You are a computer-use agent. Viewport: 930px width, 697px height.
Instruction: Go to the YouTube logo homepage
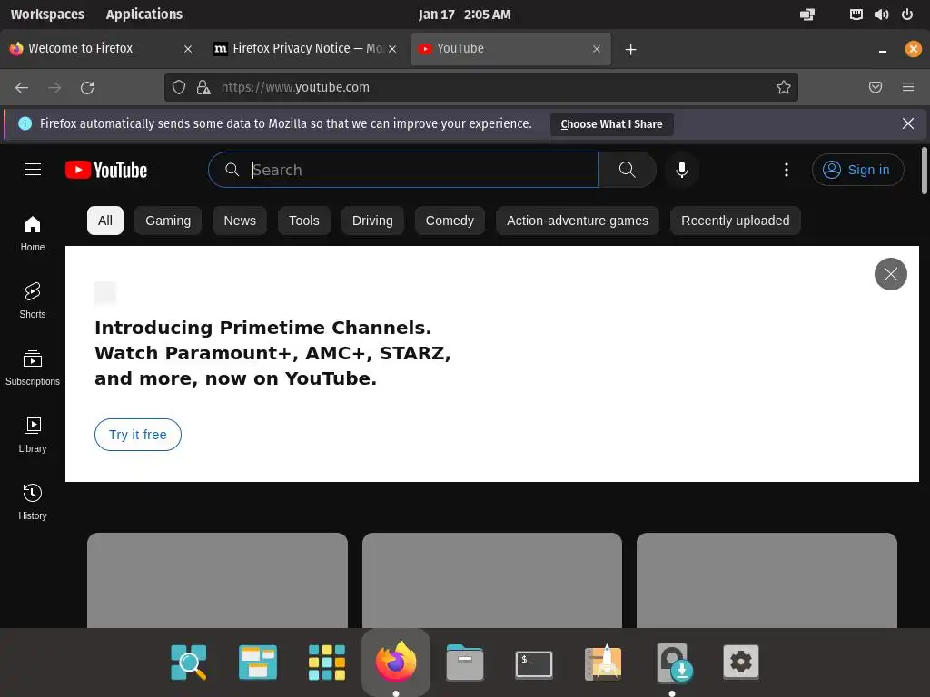pyautogui.click(x=106, y=170)
